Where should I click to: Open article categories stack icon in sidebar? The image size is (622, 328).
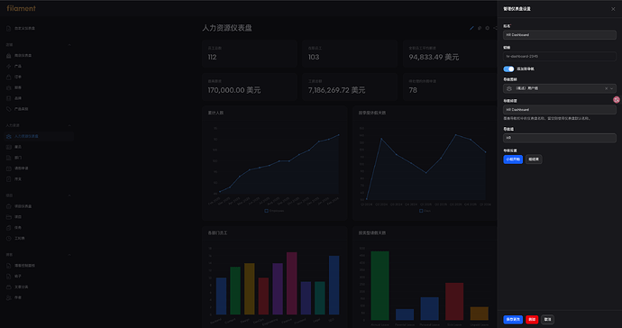pyautogui.click(x=9, y=287)
